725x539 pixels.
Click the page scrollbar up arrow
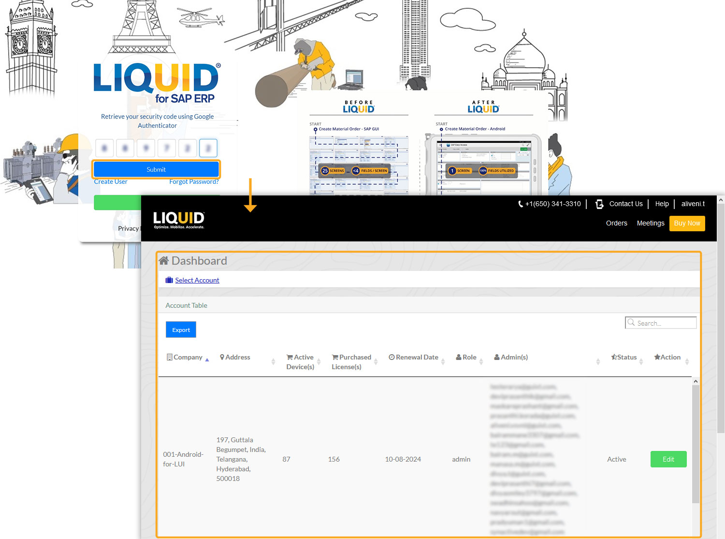click(x=721, y=199)
